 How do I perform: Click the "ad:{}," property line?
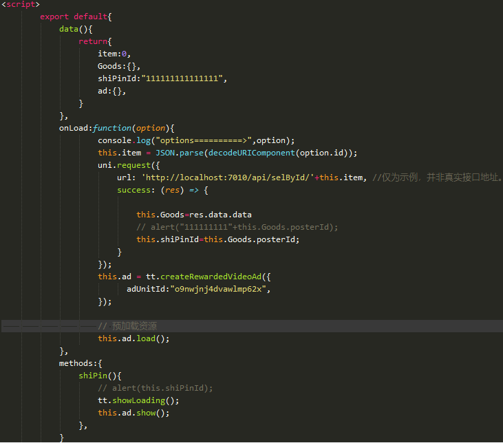point(112,91)
